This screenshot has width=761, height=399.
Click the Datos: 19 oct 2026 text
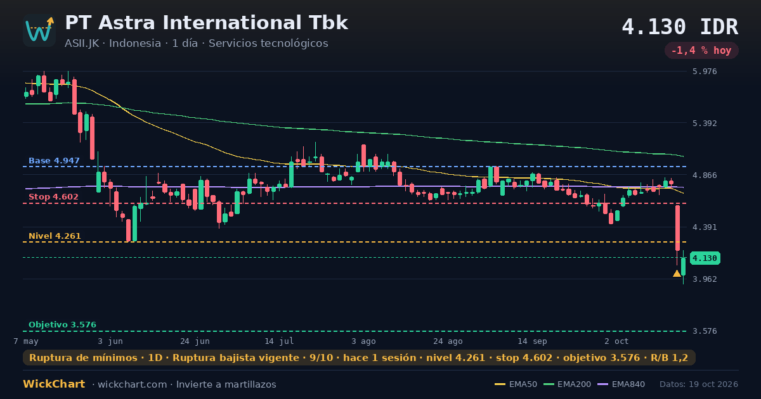point(699,384)
